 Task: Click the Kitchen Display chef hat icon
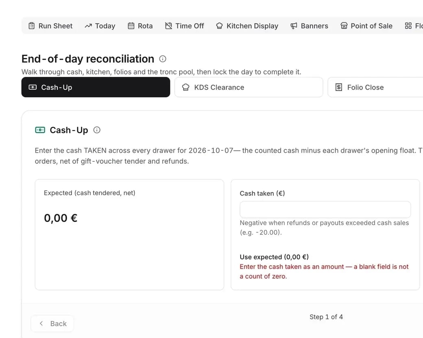pyautogui.click(x=220, y=26)
